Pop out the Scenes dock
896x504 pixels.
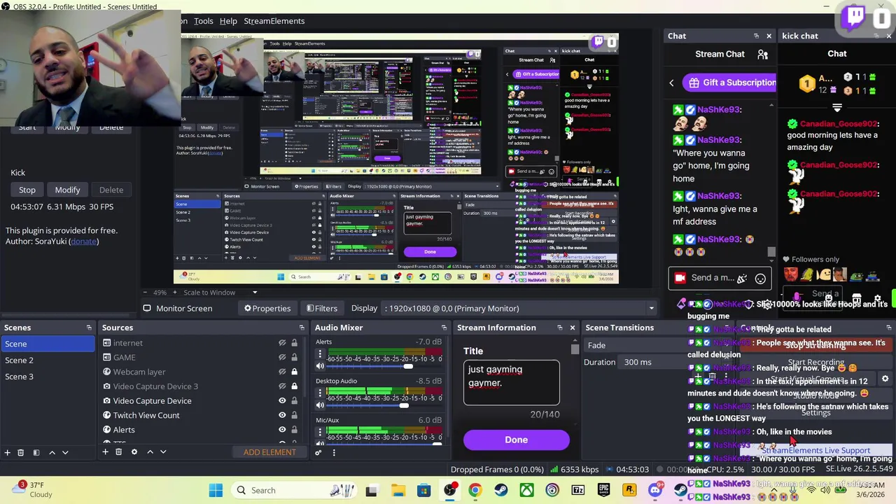click(89, 328)
